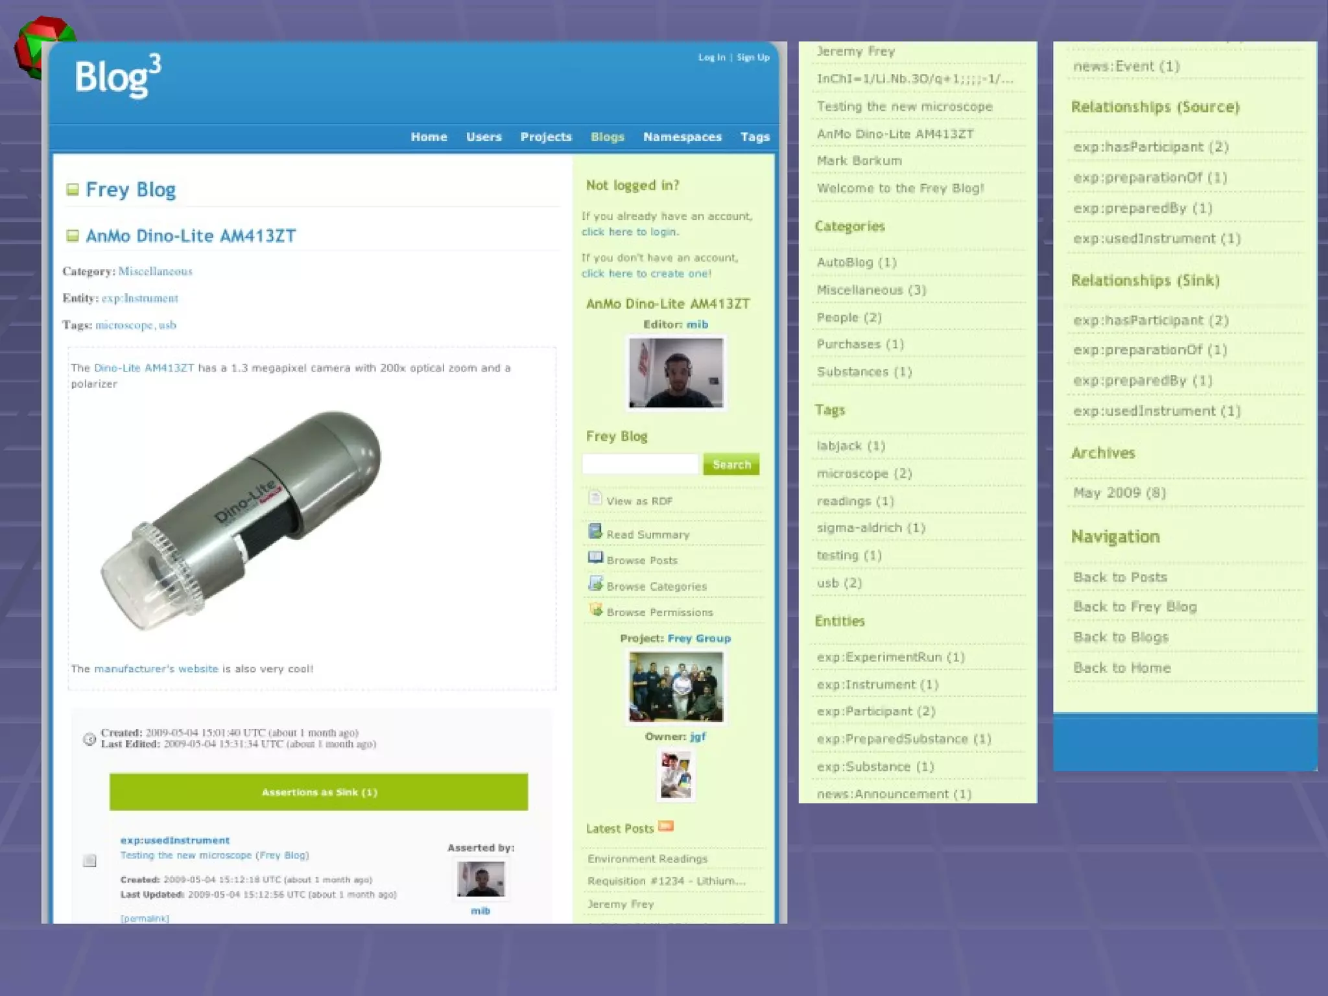Click the RSS feed icon beside Latest Posts
1328x996 pixels.
point(666,826)
